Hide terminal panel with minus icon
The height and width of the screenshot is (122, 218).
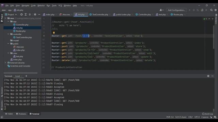(213, 76)
